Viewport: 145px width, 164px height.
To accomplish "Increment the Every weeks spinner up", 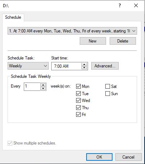I will (43, 85).
